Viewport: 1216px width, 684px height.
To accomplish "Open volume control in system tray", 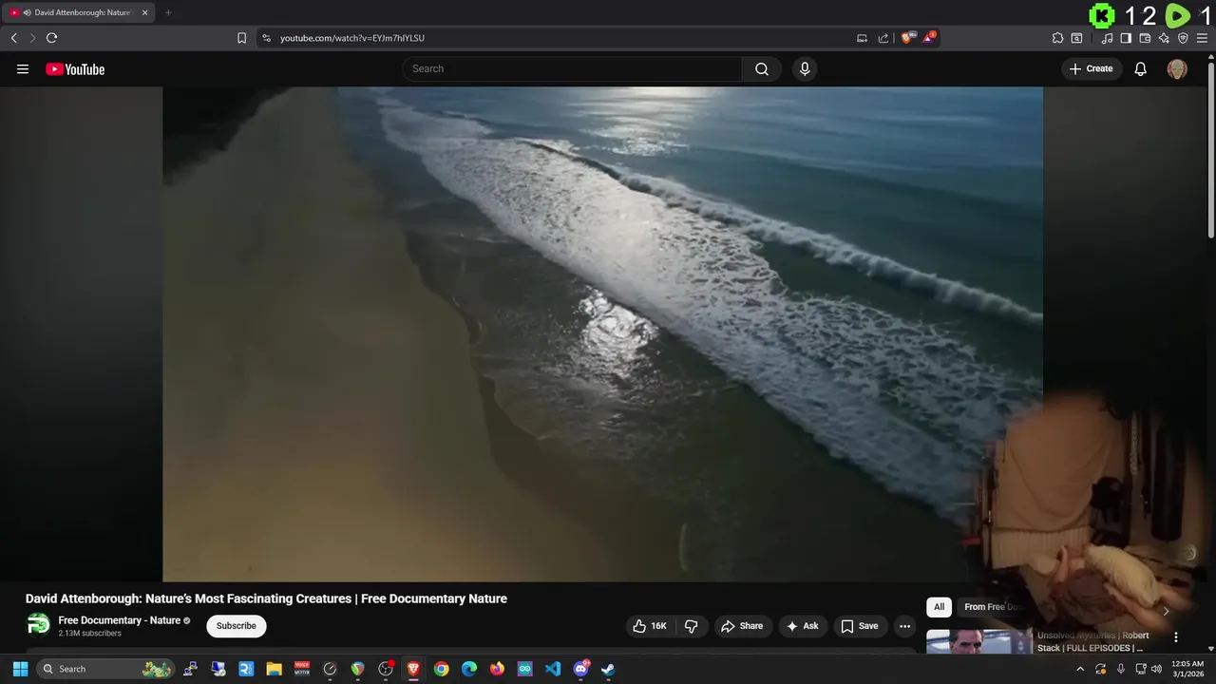I will [1156, 669].
